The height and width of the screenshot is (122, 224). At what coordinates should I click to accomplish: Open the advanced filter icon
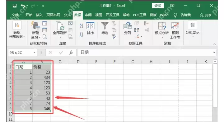114,37
